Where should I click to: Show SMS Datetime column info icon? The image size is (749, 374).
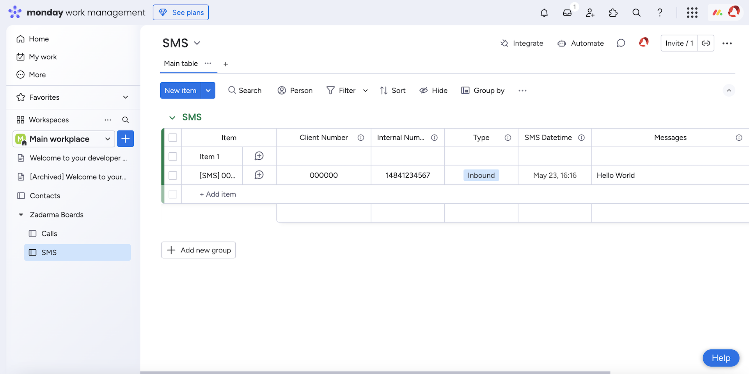[581, 138]
